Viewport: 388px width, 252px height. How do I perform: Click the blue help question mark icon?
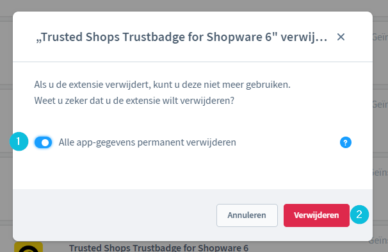[x=346, y=142]
